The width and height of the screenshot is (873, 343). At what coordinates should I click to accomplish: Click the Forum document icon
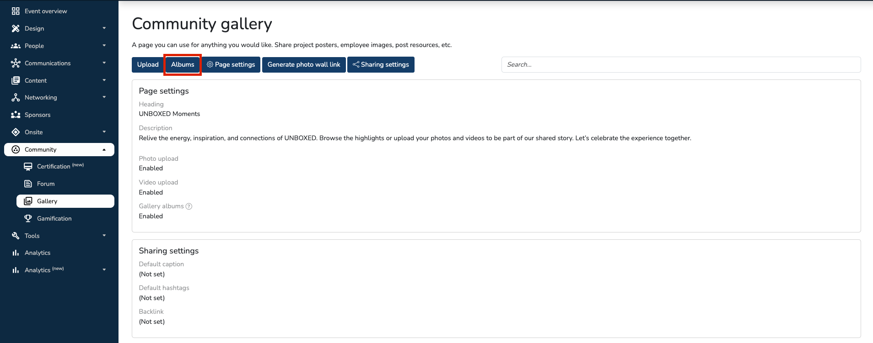coord(28,184)
